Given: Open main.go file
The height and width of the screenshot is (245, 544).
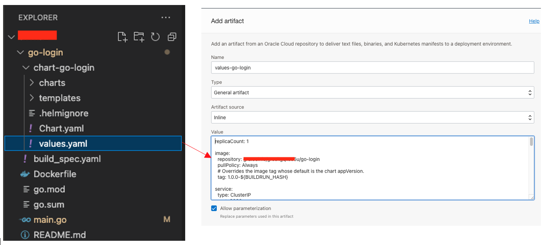Looking at the screenshot, I should (x=50, y=220).
